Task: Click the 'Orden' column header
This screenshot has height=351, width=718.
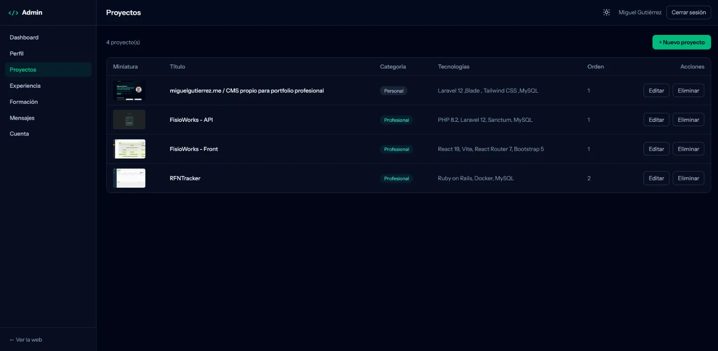Action: (595, 67)
